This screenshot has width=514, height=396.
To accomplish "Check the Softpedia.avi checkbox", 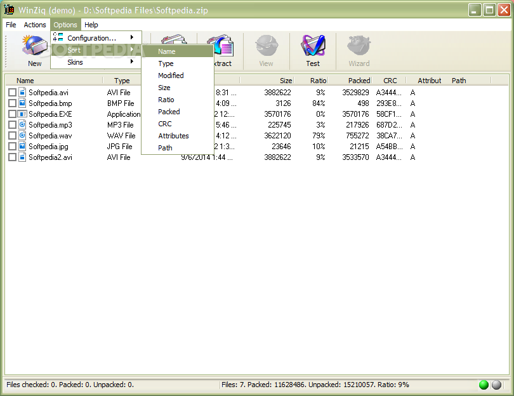I will point(12,93).
